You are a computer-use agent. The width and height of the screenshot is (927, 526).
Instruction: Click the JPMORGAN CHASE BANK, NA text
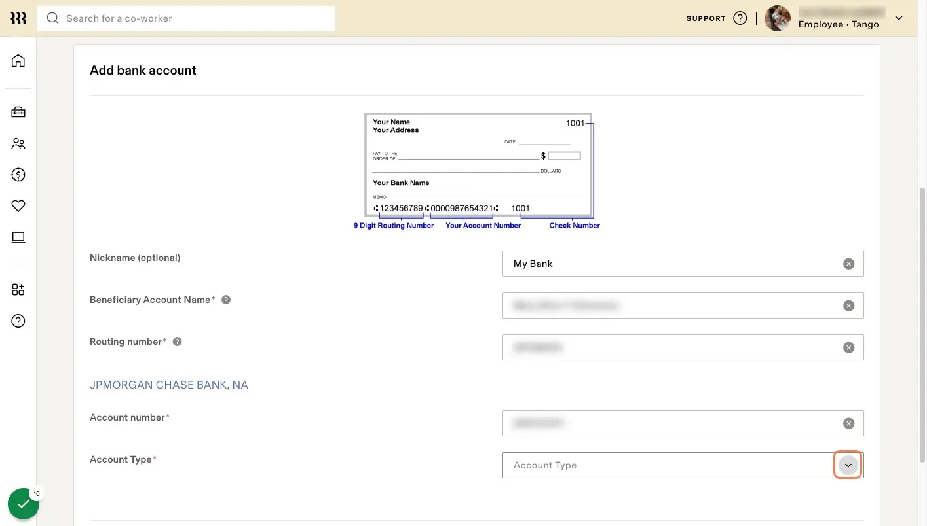click(x=169, y=385)
